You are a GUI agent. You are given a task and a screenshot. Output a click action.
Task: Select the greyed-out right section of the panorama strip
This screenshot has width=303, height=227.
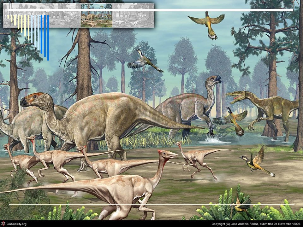coord(133,15)
